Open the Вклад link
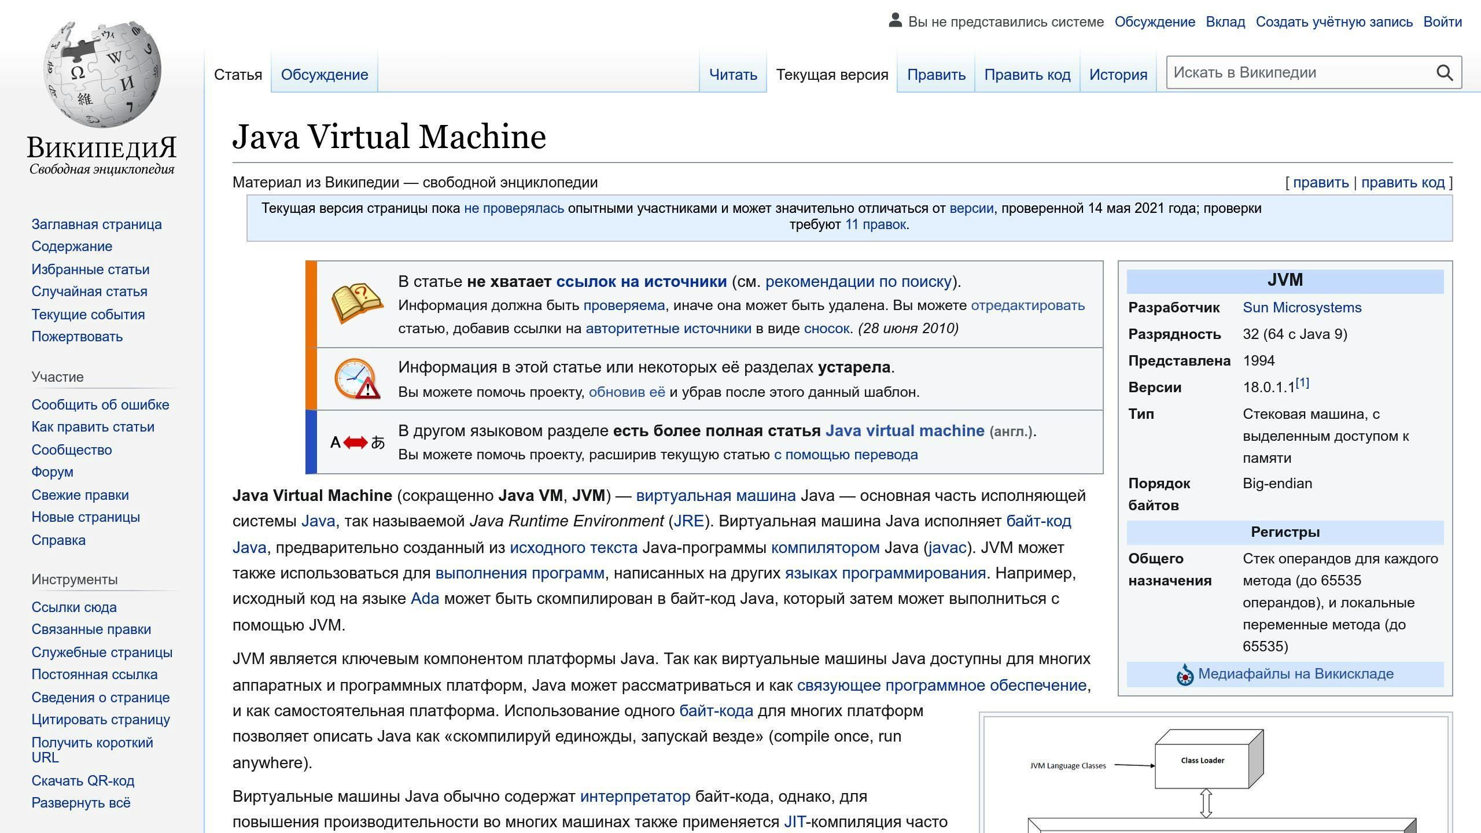 click(1225, 22)
